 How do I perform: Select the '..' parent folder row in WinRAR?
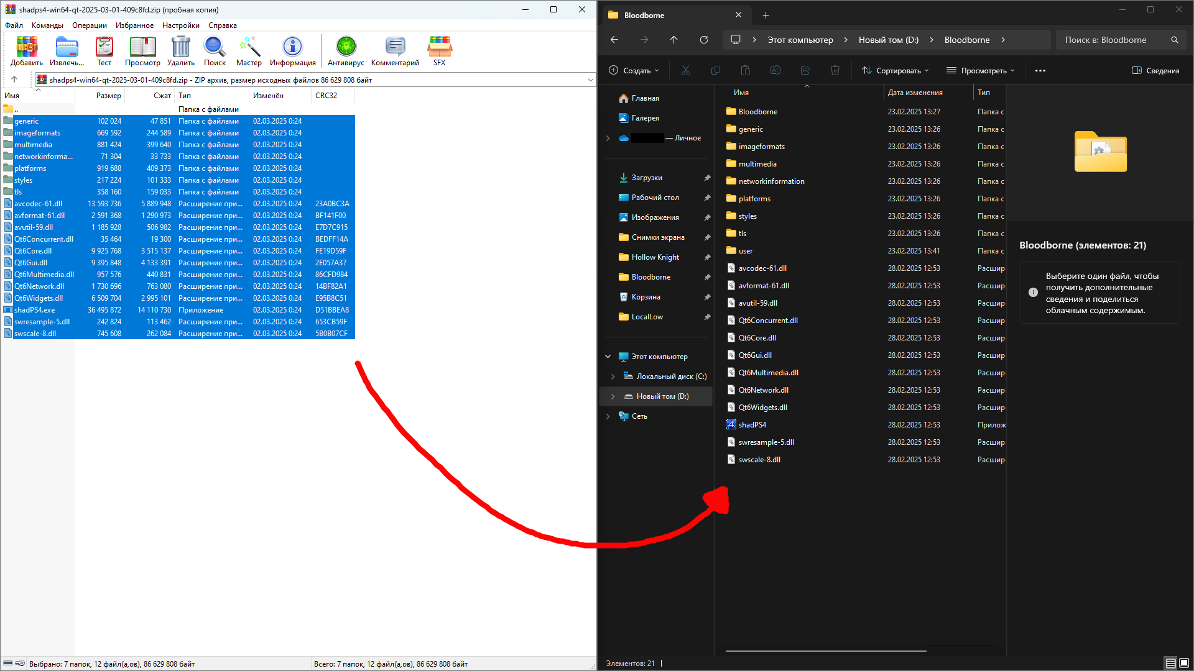point(178,109)
